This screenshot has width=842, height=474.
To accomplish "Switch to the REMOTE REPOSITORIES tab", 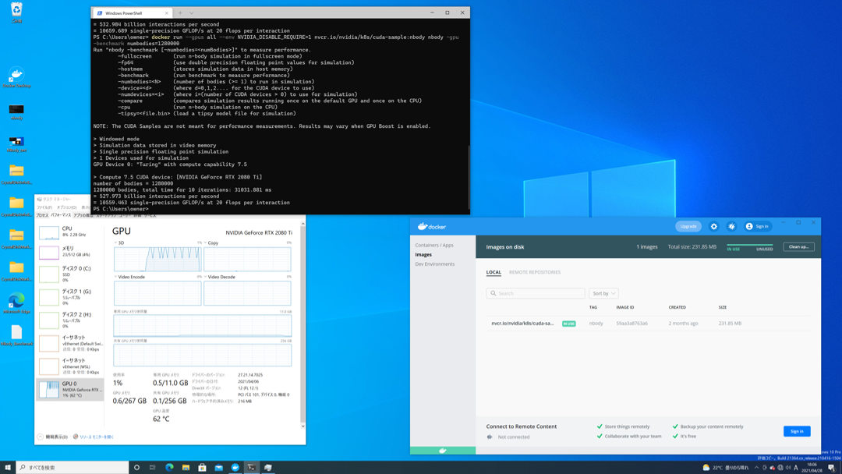I will pos(534,272).
